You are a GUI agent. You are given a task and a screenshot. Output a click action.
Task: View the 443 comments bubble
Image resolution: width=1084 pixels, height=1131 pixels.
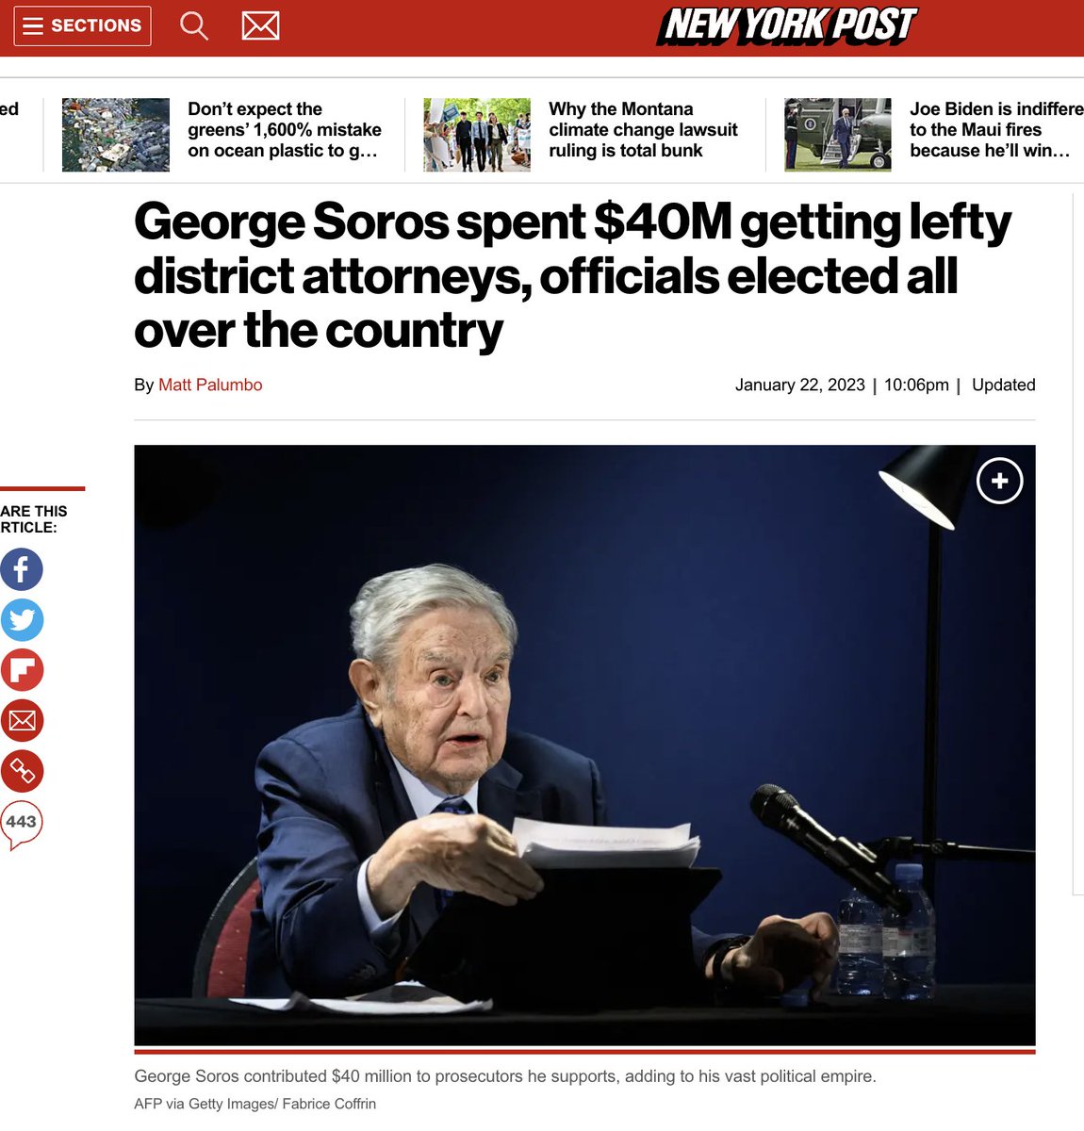click(21, 824)
